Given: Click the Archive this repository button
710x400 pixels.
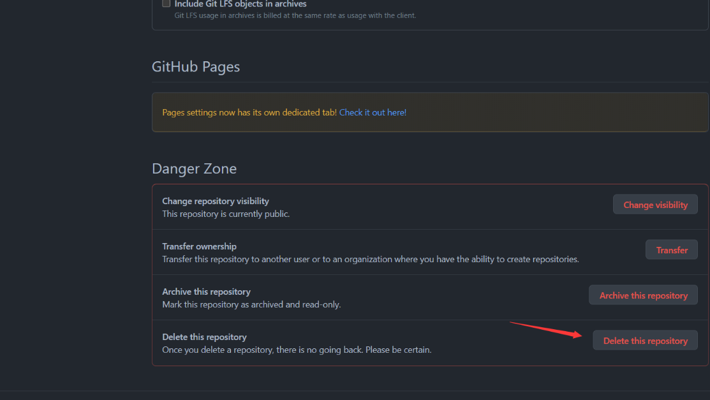Looking at the screenshot, I should pos(643,295).
